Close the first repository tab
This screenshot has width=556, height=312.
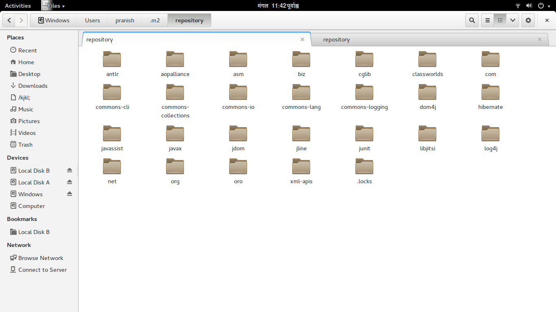tap(302, 39)
